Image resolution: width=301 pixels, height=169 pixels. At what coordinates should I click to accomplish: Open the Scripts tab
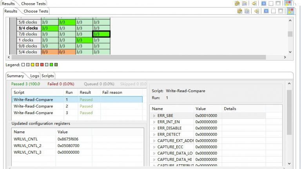click(x=48, y=76)
